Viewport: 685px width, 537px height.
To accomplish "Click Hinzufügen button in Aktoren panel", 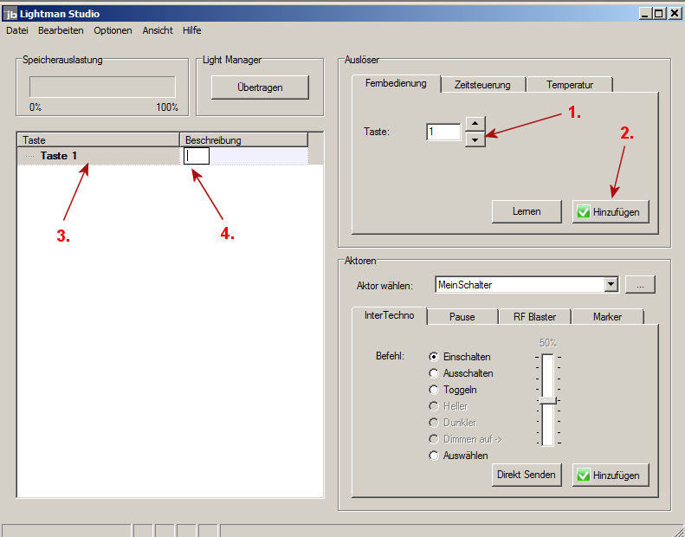I will (x=611, y=475).
